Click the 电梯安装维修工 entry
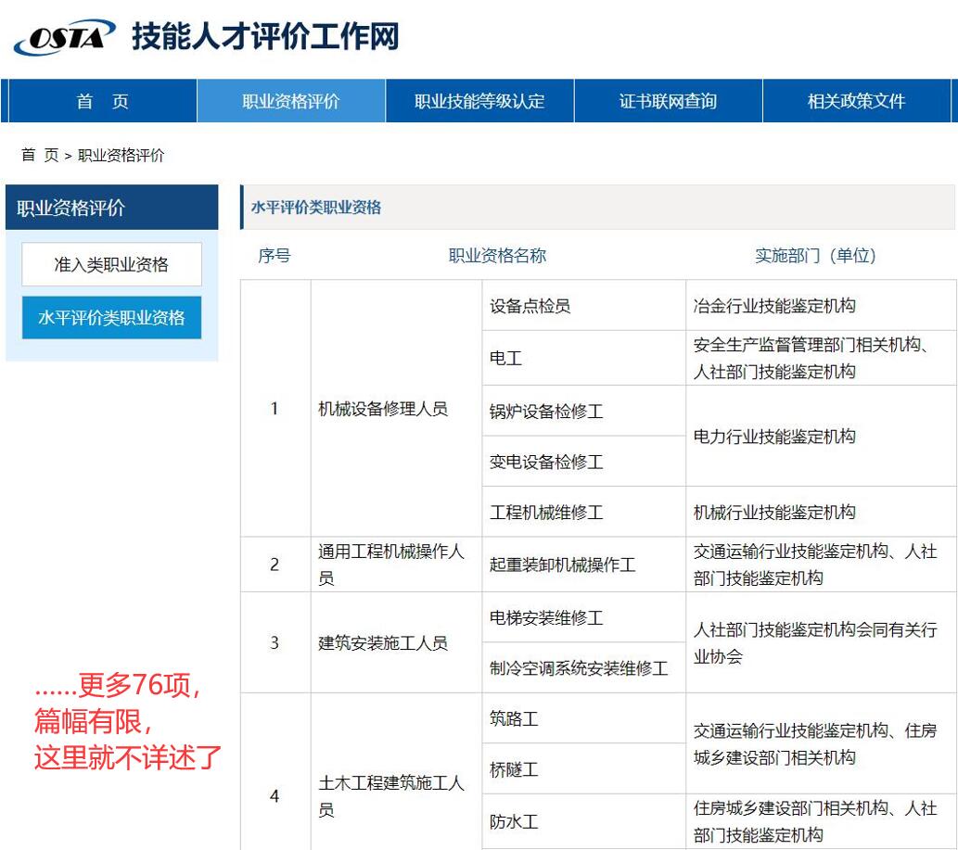The height and width of the screenshot is (850, 958). coord(535,617)
